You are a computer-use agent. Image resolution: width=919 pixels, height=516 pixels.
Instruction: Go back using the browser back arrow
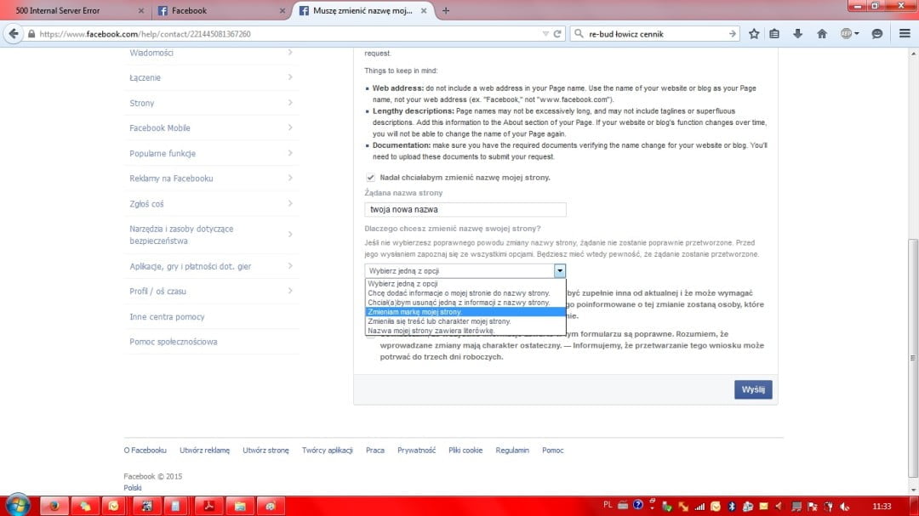[14, 34]
